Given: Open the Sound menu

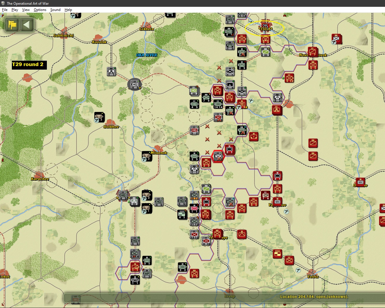Looking at the screenshot, I should click(x=55, y=10).
